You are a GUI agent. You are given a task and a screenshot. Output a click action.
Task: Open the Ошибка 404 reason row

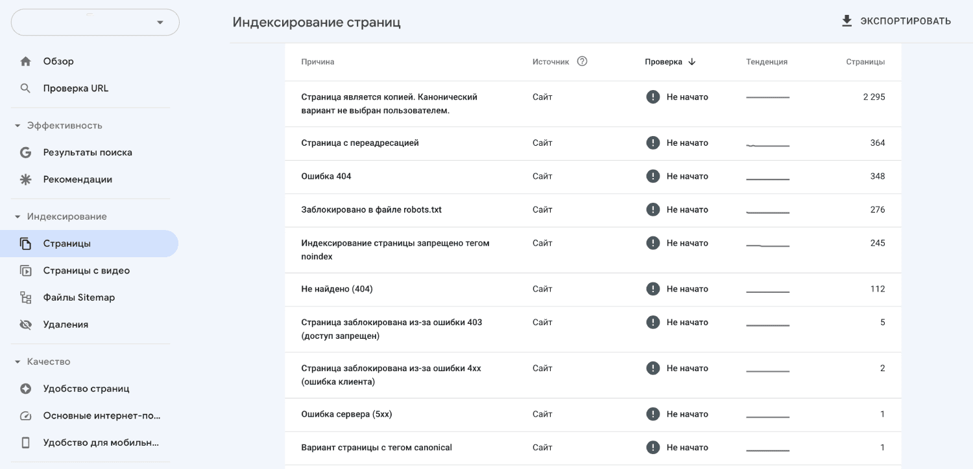coord(593,176)
